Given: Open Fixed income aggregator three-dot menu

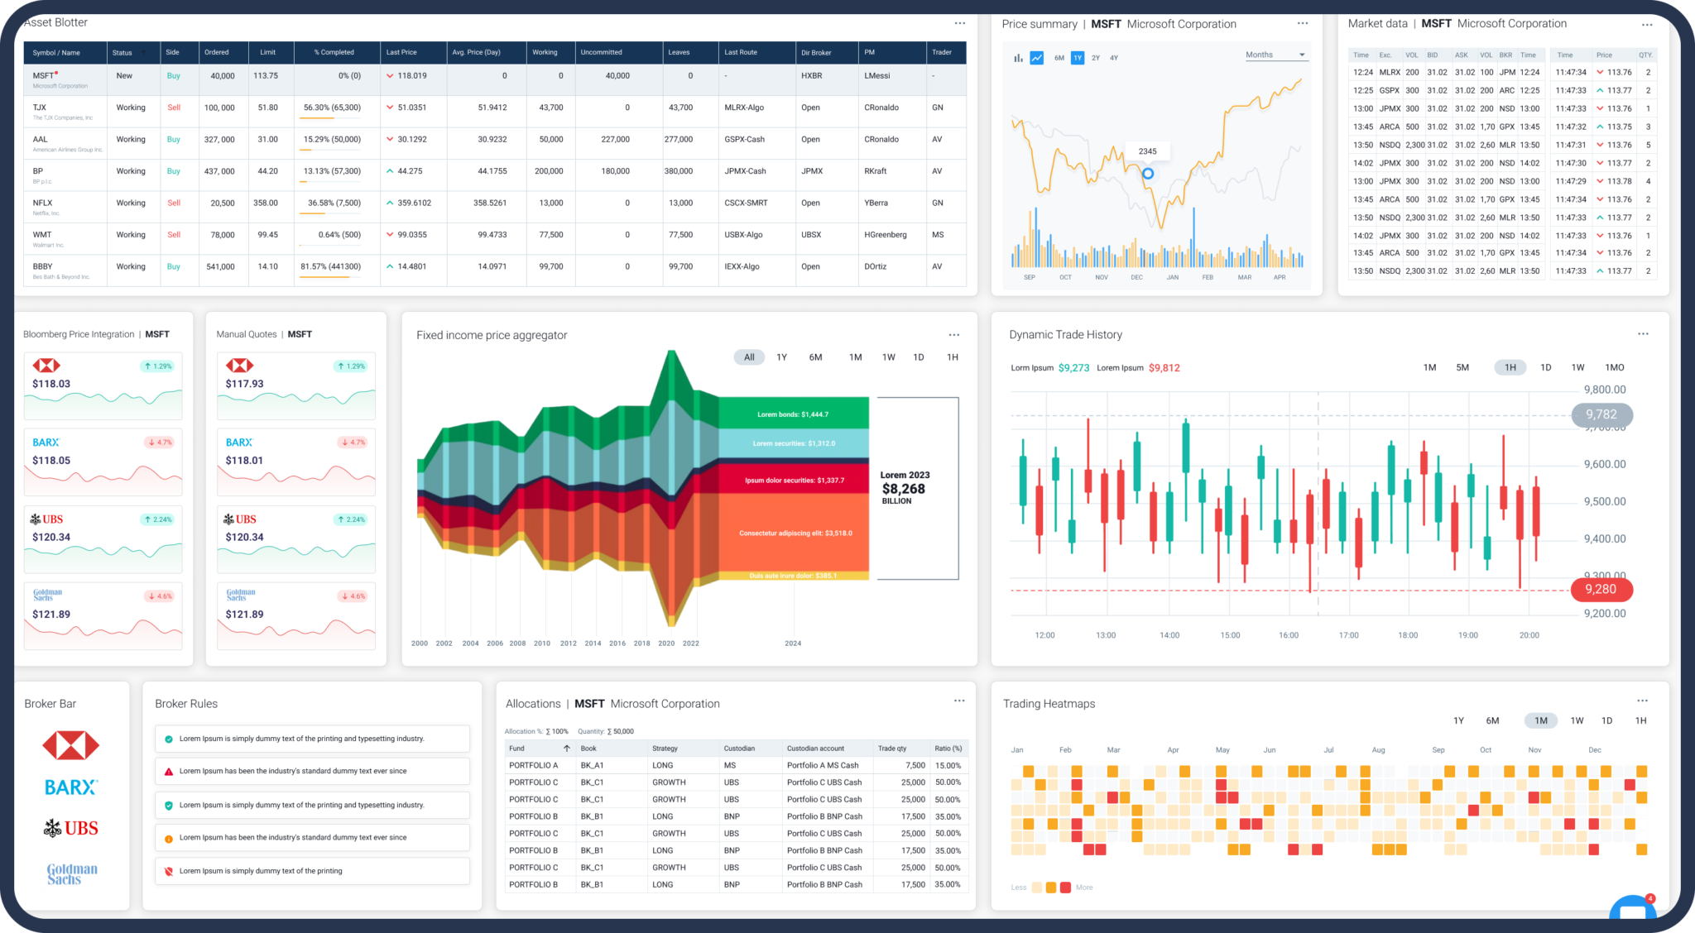Looking at the screenshot, I should [954, 335].
